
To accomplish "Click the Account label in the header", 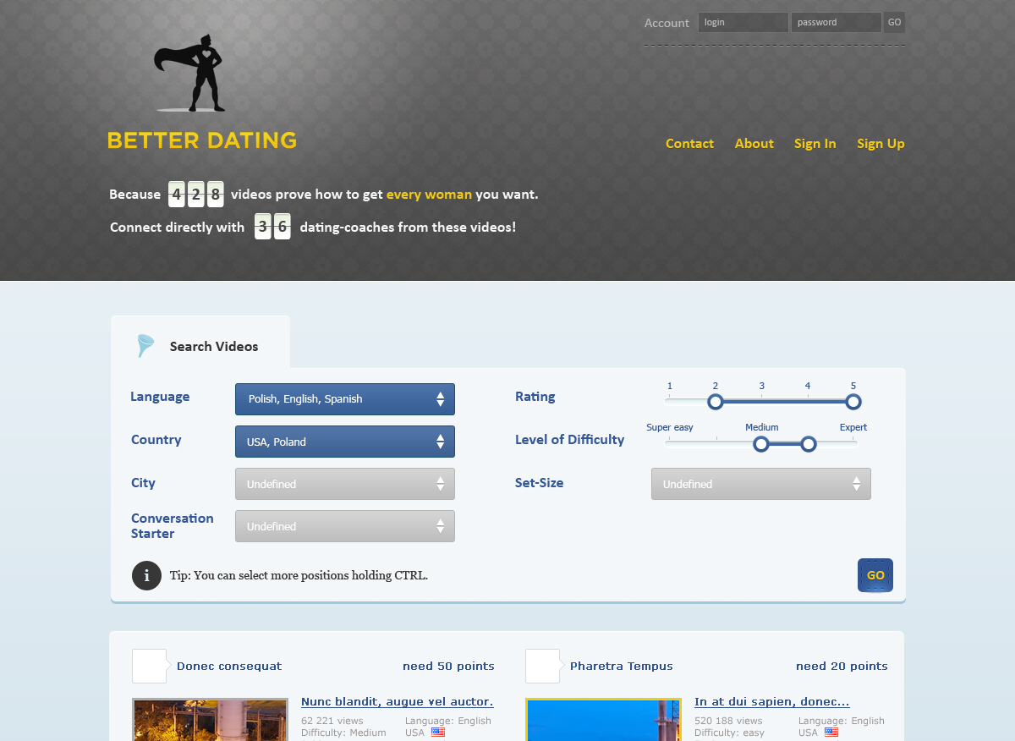I will point(667,23).
